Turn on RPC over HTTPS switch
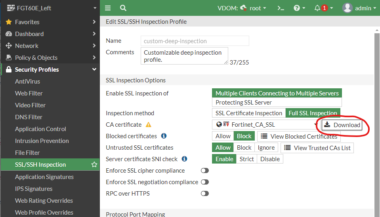The width and height of the screenshot is (380, 217). [x=205, y=194]
